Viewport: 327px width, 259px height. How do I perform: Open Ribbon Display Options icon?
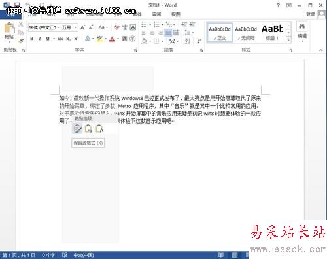pos(289,5)
